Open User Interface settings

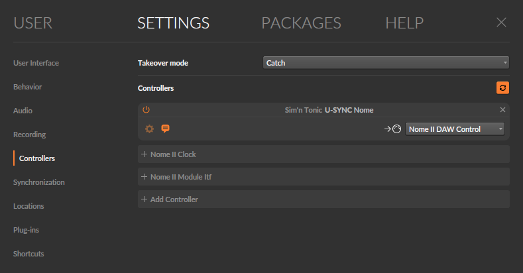point(36,63)
